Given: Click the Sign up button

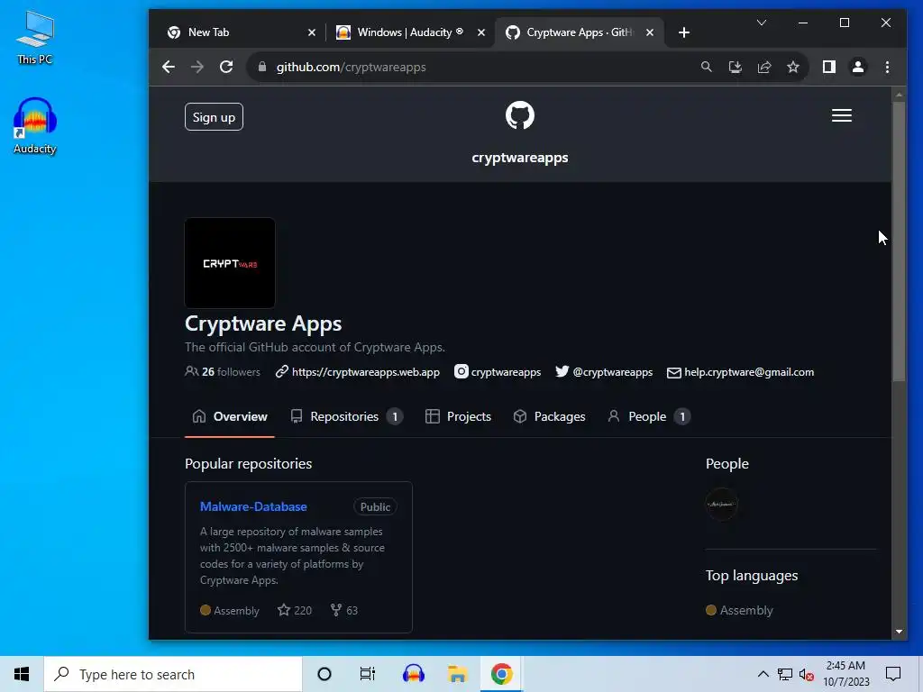Looking at the screenshot, I should click(214, 117).
